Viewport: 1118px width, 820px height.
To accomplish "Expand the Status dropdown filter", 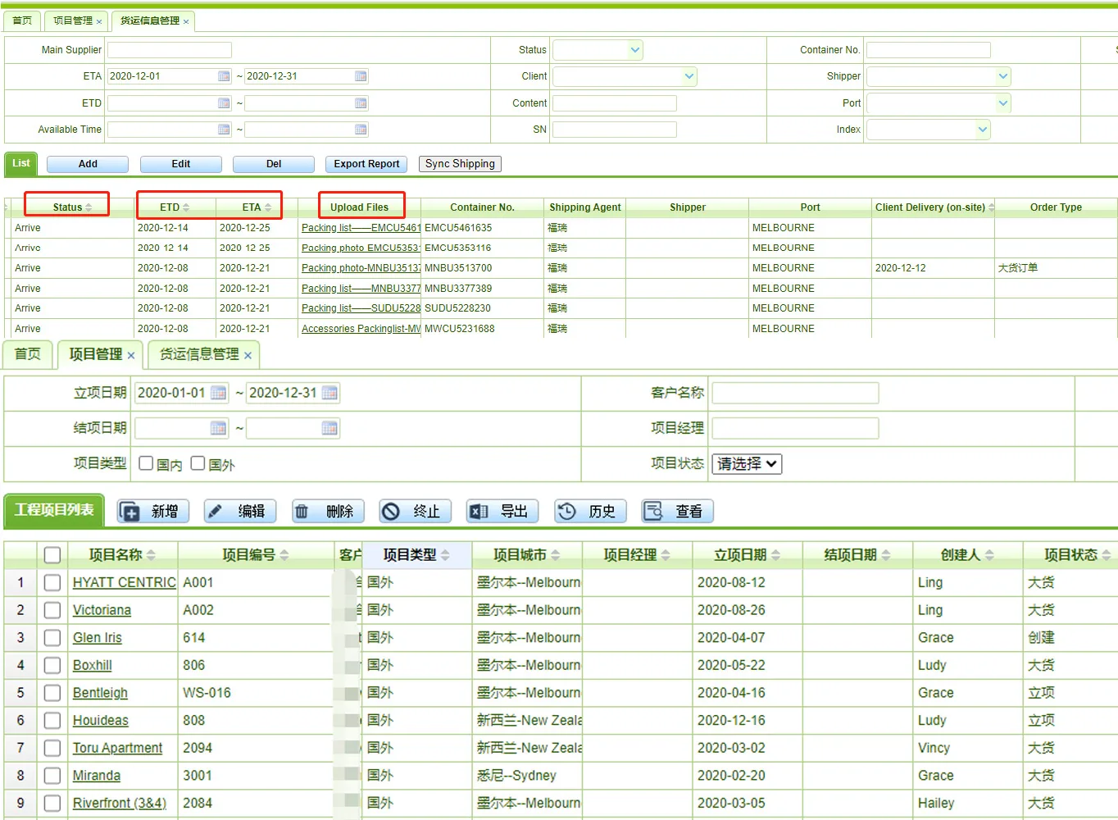I will pyautogui.click(x=634, y=50).
